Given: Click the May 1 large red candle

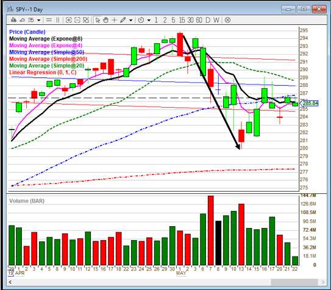Looking at the screenshot, I should point(180,44).
